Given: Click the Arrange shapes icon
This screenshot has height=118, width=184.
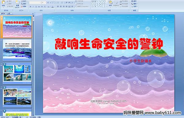Looking at the screenshot, I should (110, 2).
